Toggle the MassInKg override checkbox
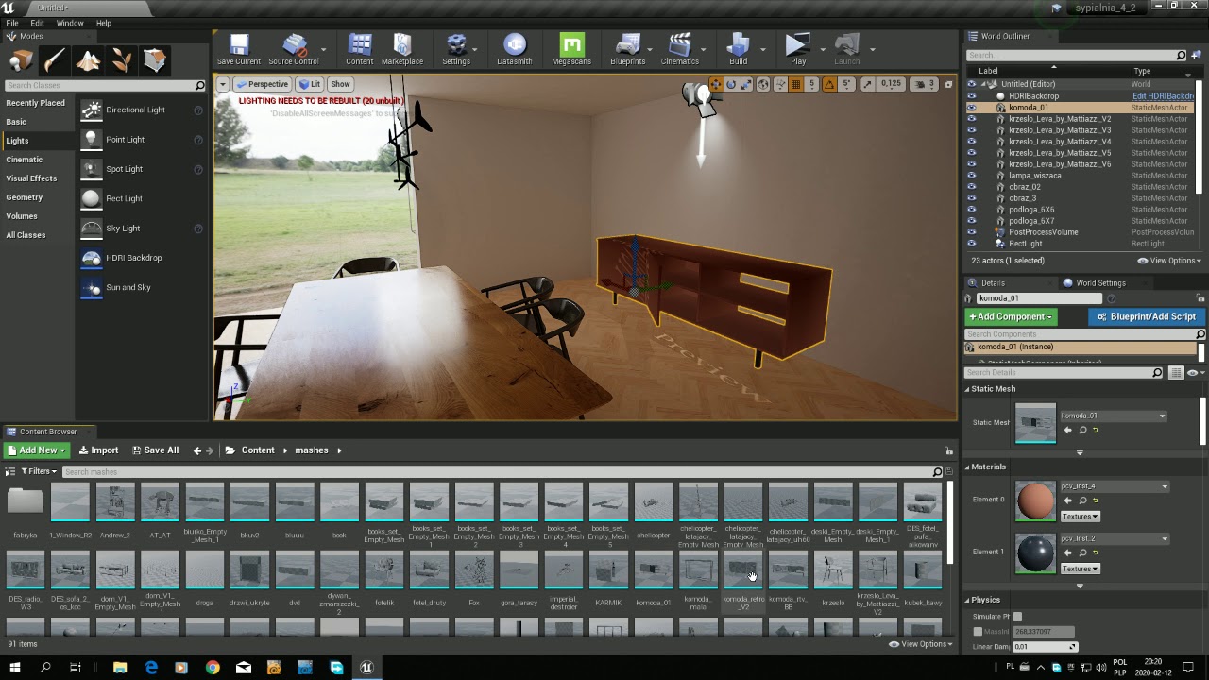1209x680 pixels. click(979, 631)
